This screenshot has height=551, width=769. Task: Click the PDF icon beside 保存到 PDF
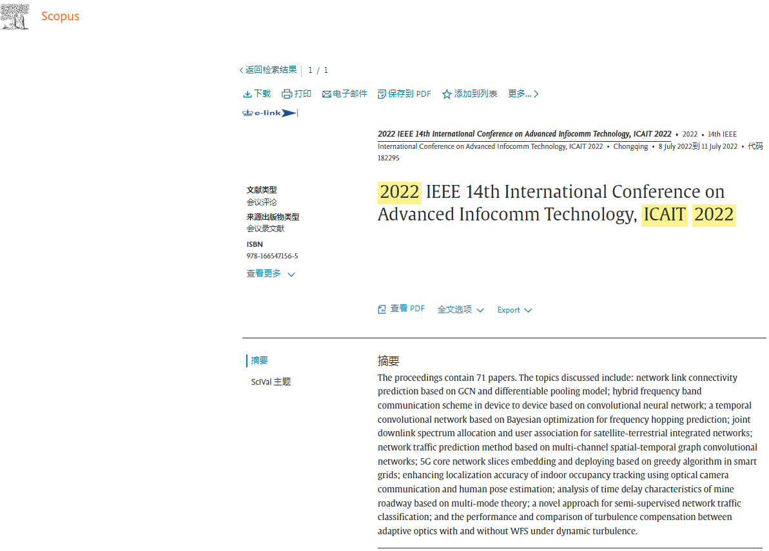click(382, 94)
